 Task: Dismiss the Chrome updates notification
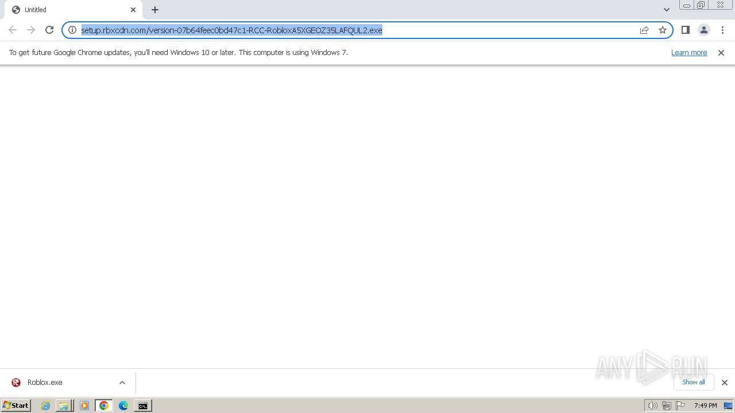tap(721, 52)
